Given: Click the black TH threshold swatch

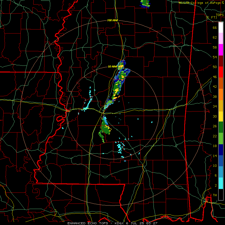Looking at the screenshot, I should [221, 194].
